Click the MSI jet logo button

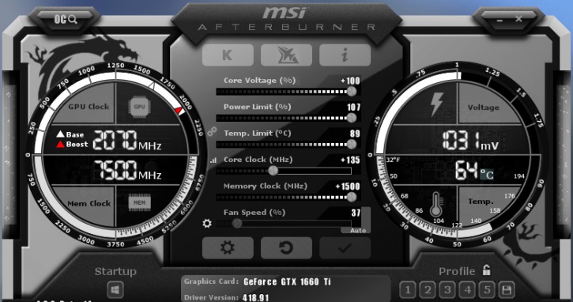(286, 55)
